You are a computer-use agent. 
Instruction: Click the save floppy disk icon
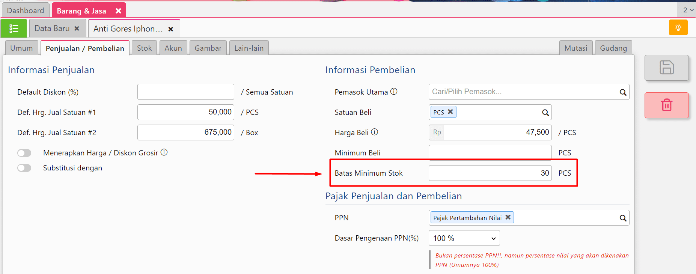coord(666,68)
